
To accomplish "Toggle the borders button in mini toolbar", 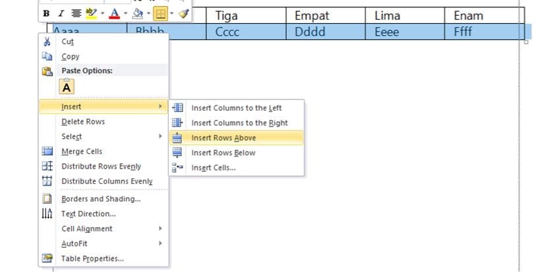I will 160,13.
